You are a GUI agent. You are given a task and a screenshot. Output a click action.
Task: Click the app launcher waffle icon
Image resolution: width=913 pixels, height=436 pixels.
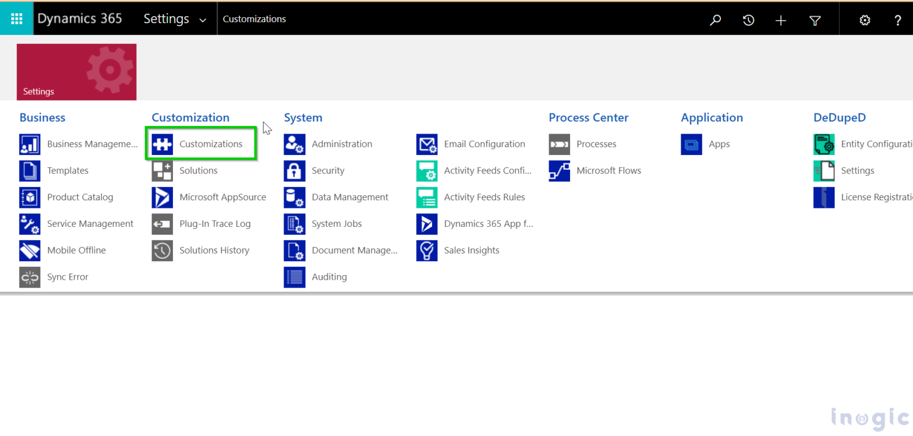[x=16, y=18]
